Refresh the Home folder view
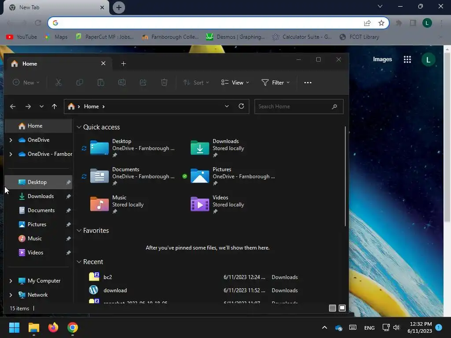This screenshot has height=338, width=451. click(241, 106)
